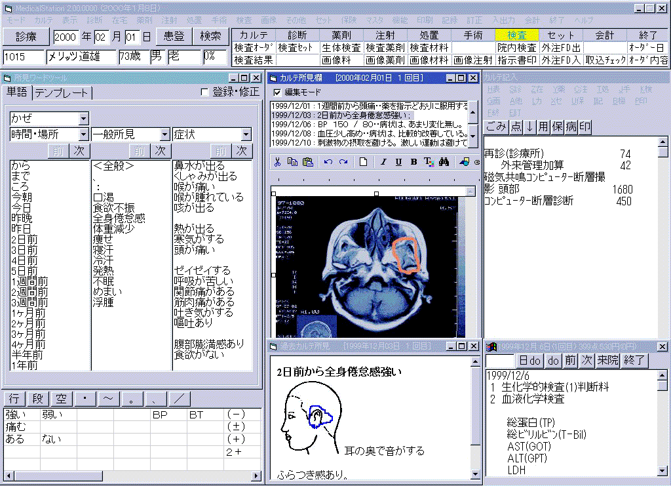The width and height of the screenshot is (671, 486).
Task: Apply Italic formatting in editor toolbar
Action: coord(383,162)
